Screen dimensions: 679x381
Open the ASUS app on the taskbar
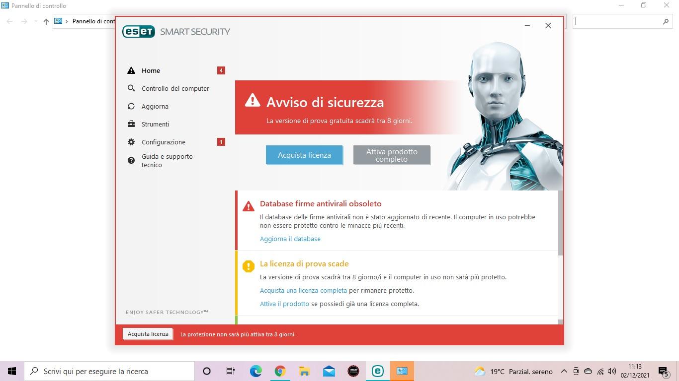pyautogui.click(x=353, y=371)
